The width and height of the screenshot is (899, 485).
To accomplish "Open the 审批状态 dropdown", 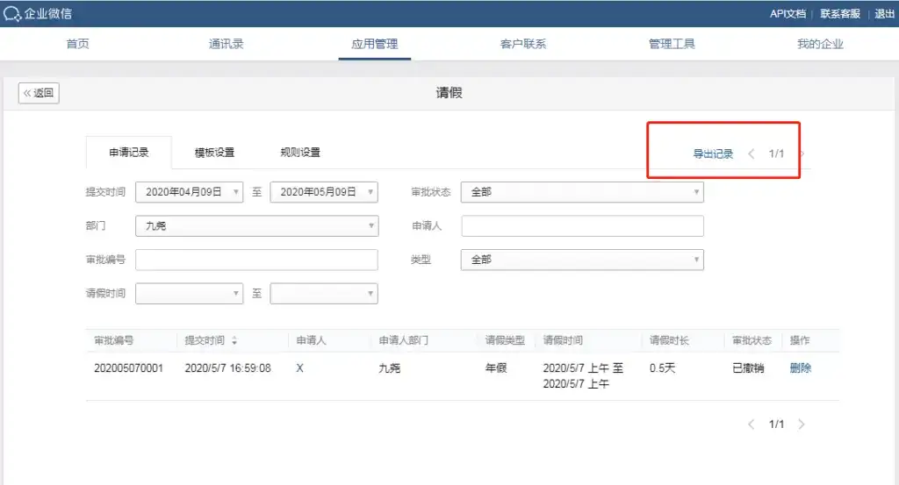I will 581,192.
